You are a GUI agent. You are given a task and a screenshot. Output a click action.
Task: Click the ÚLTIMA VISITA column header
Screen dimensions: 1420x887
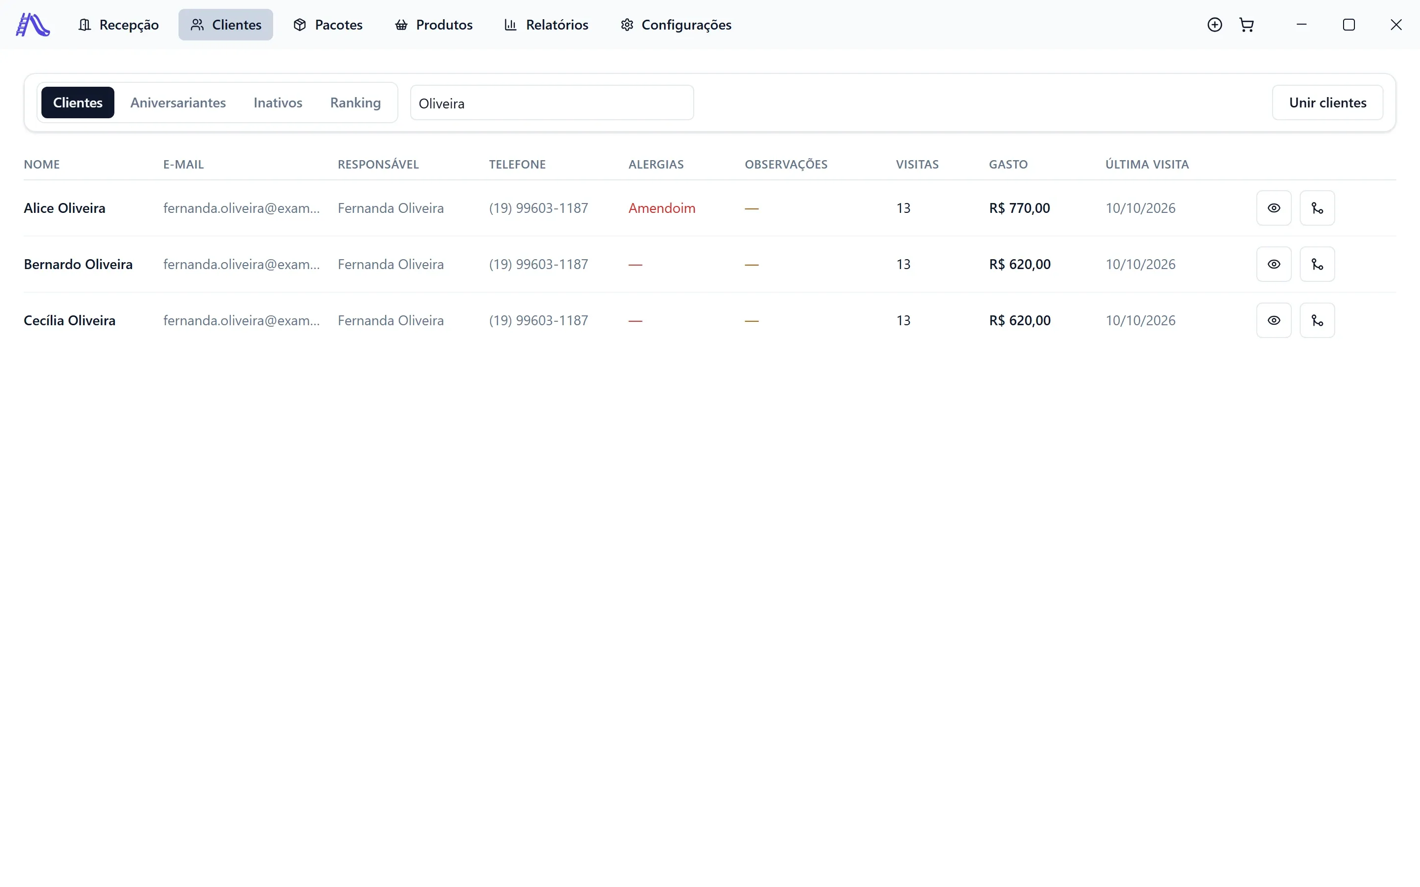tap(1147, 164)
